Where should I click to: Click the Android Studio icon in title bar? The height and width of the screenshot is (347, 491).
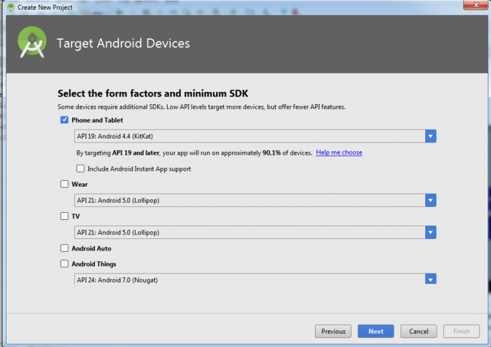point(10,7)
